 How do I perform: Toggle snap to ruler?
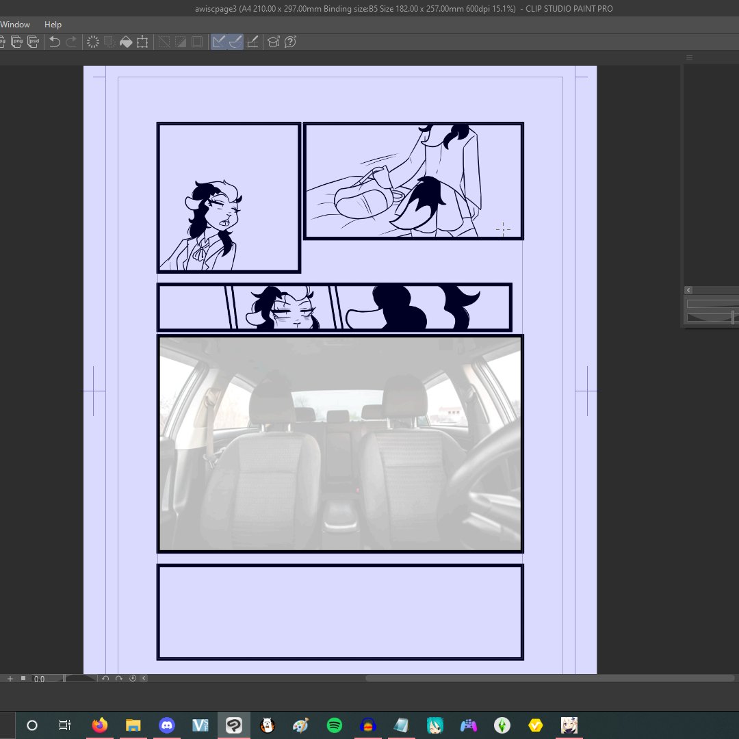218,42
